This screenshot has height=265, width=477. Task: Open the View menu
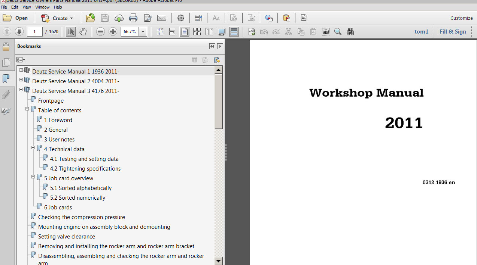27,7
